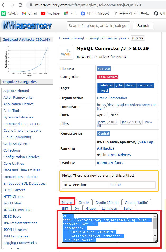The image size is (166, 252).
Task: Open Cache Implementations category
Action: tap(22, 130)
